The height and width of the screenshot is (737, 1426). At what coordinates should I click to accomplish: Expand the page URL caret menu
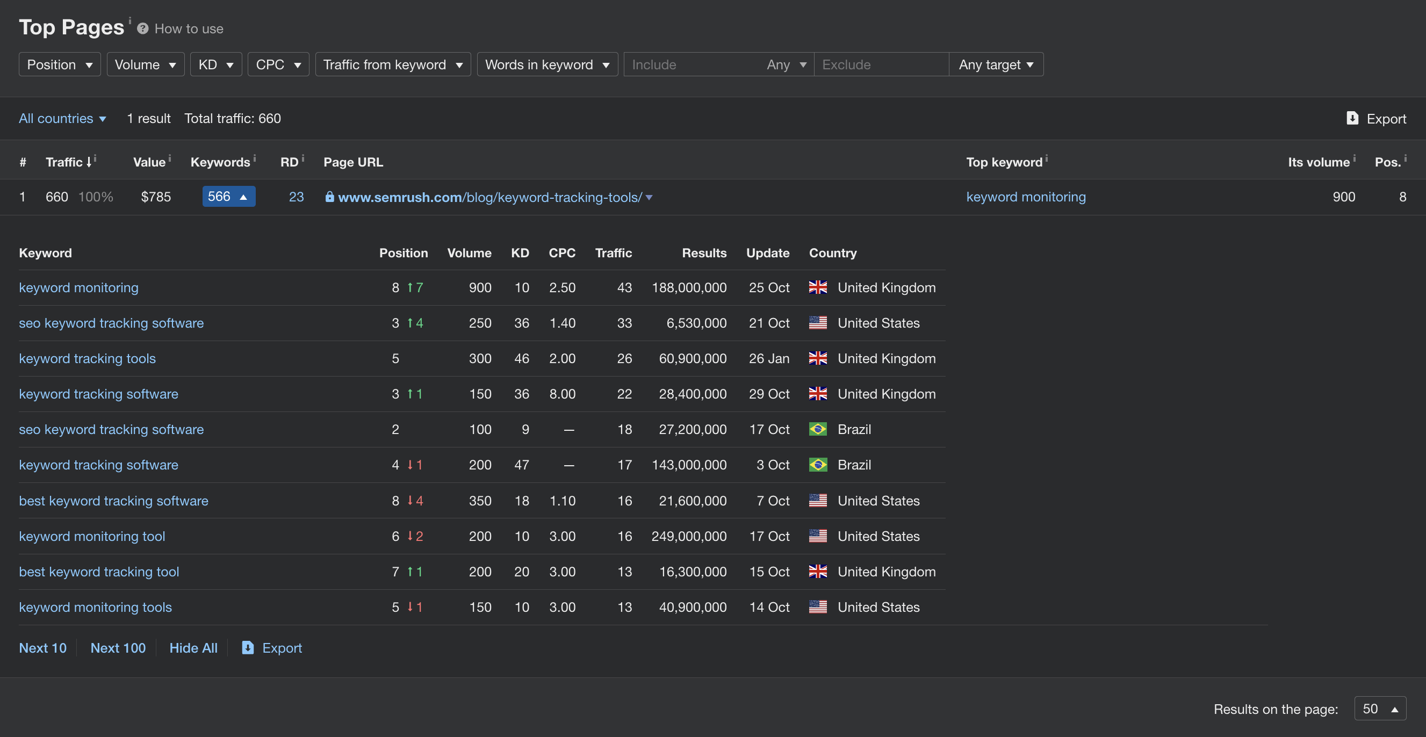point(649,198)
